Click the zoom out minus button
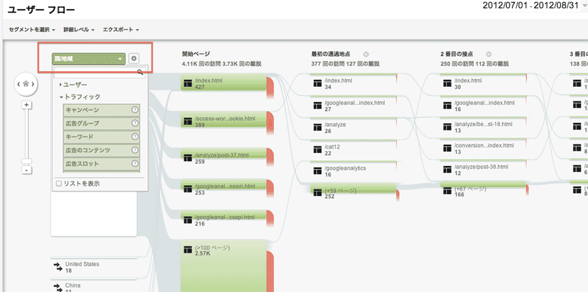Image resolution: width=588 pixels, height=292 pixels. pyautogui.click(x=26, y=170)
